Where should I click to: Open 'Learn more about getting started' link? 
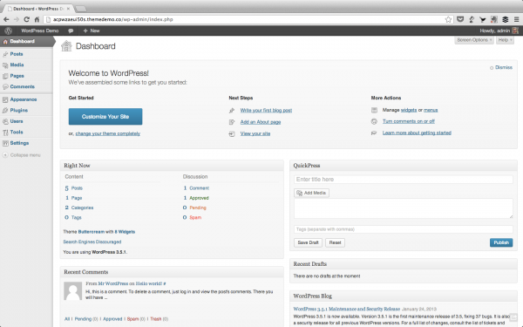pos(417,133)
